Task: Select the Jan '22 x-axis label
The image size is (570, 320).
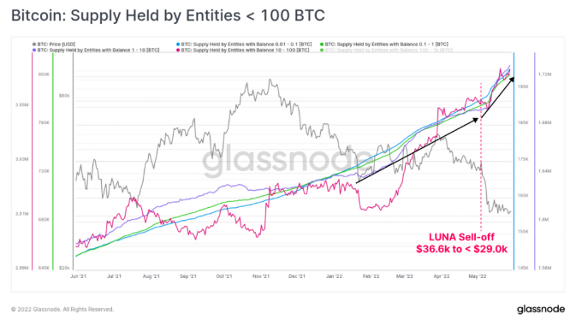Action: click(334, 276)
